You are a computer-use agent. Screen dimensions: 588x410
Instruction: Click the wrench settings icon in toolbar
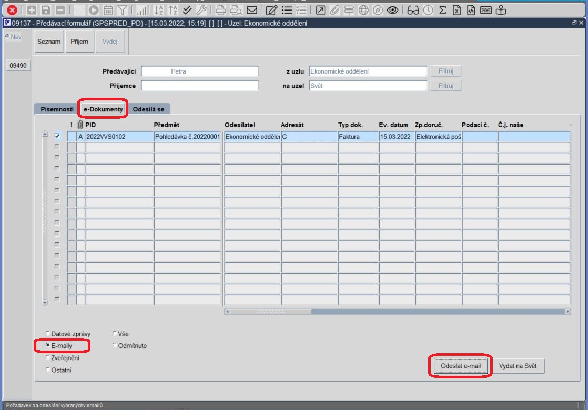tap(201, 10)
